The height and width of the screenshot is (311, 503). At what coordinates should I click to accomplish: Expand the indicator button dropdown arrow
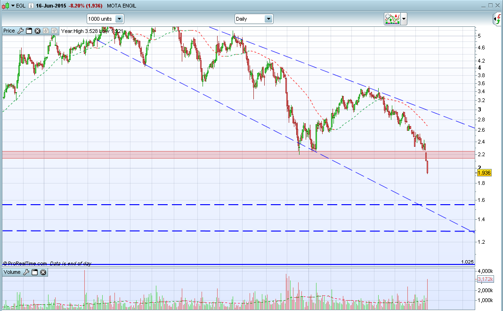tap(404, 19)
